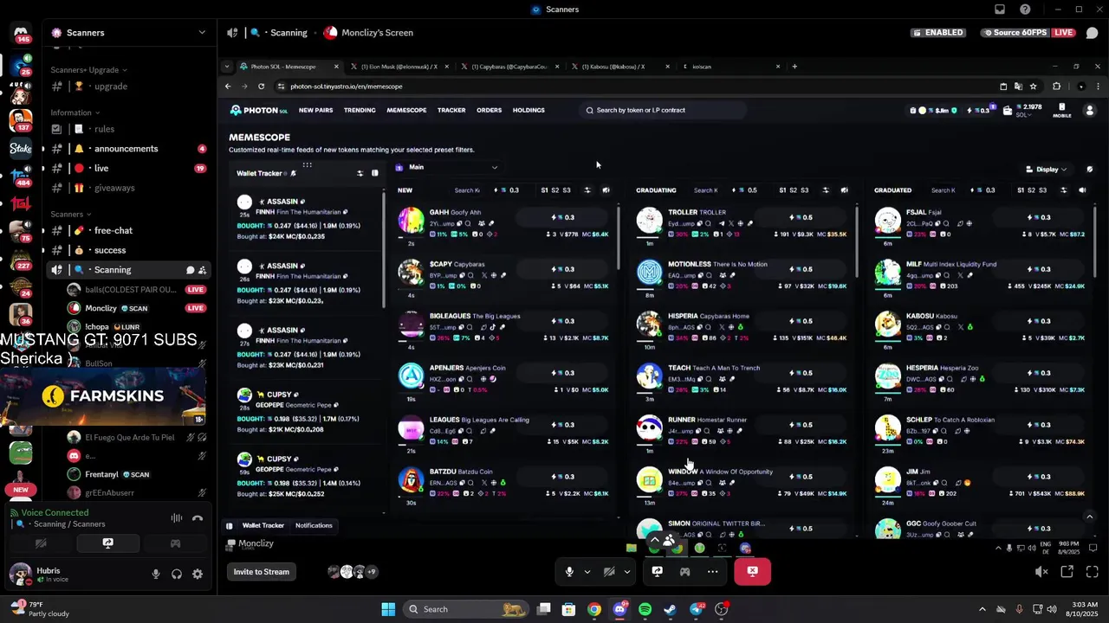Switch to Notifications tab at bottom
1109x623 pixels.
[314, 525]
